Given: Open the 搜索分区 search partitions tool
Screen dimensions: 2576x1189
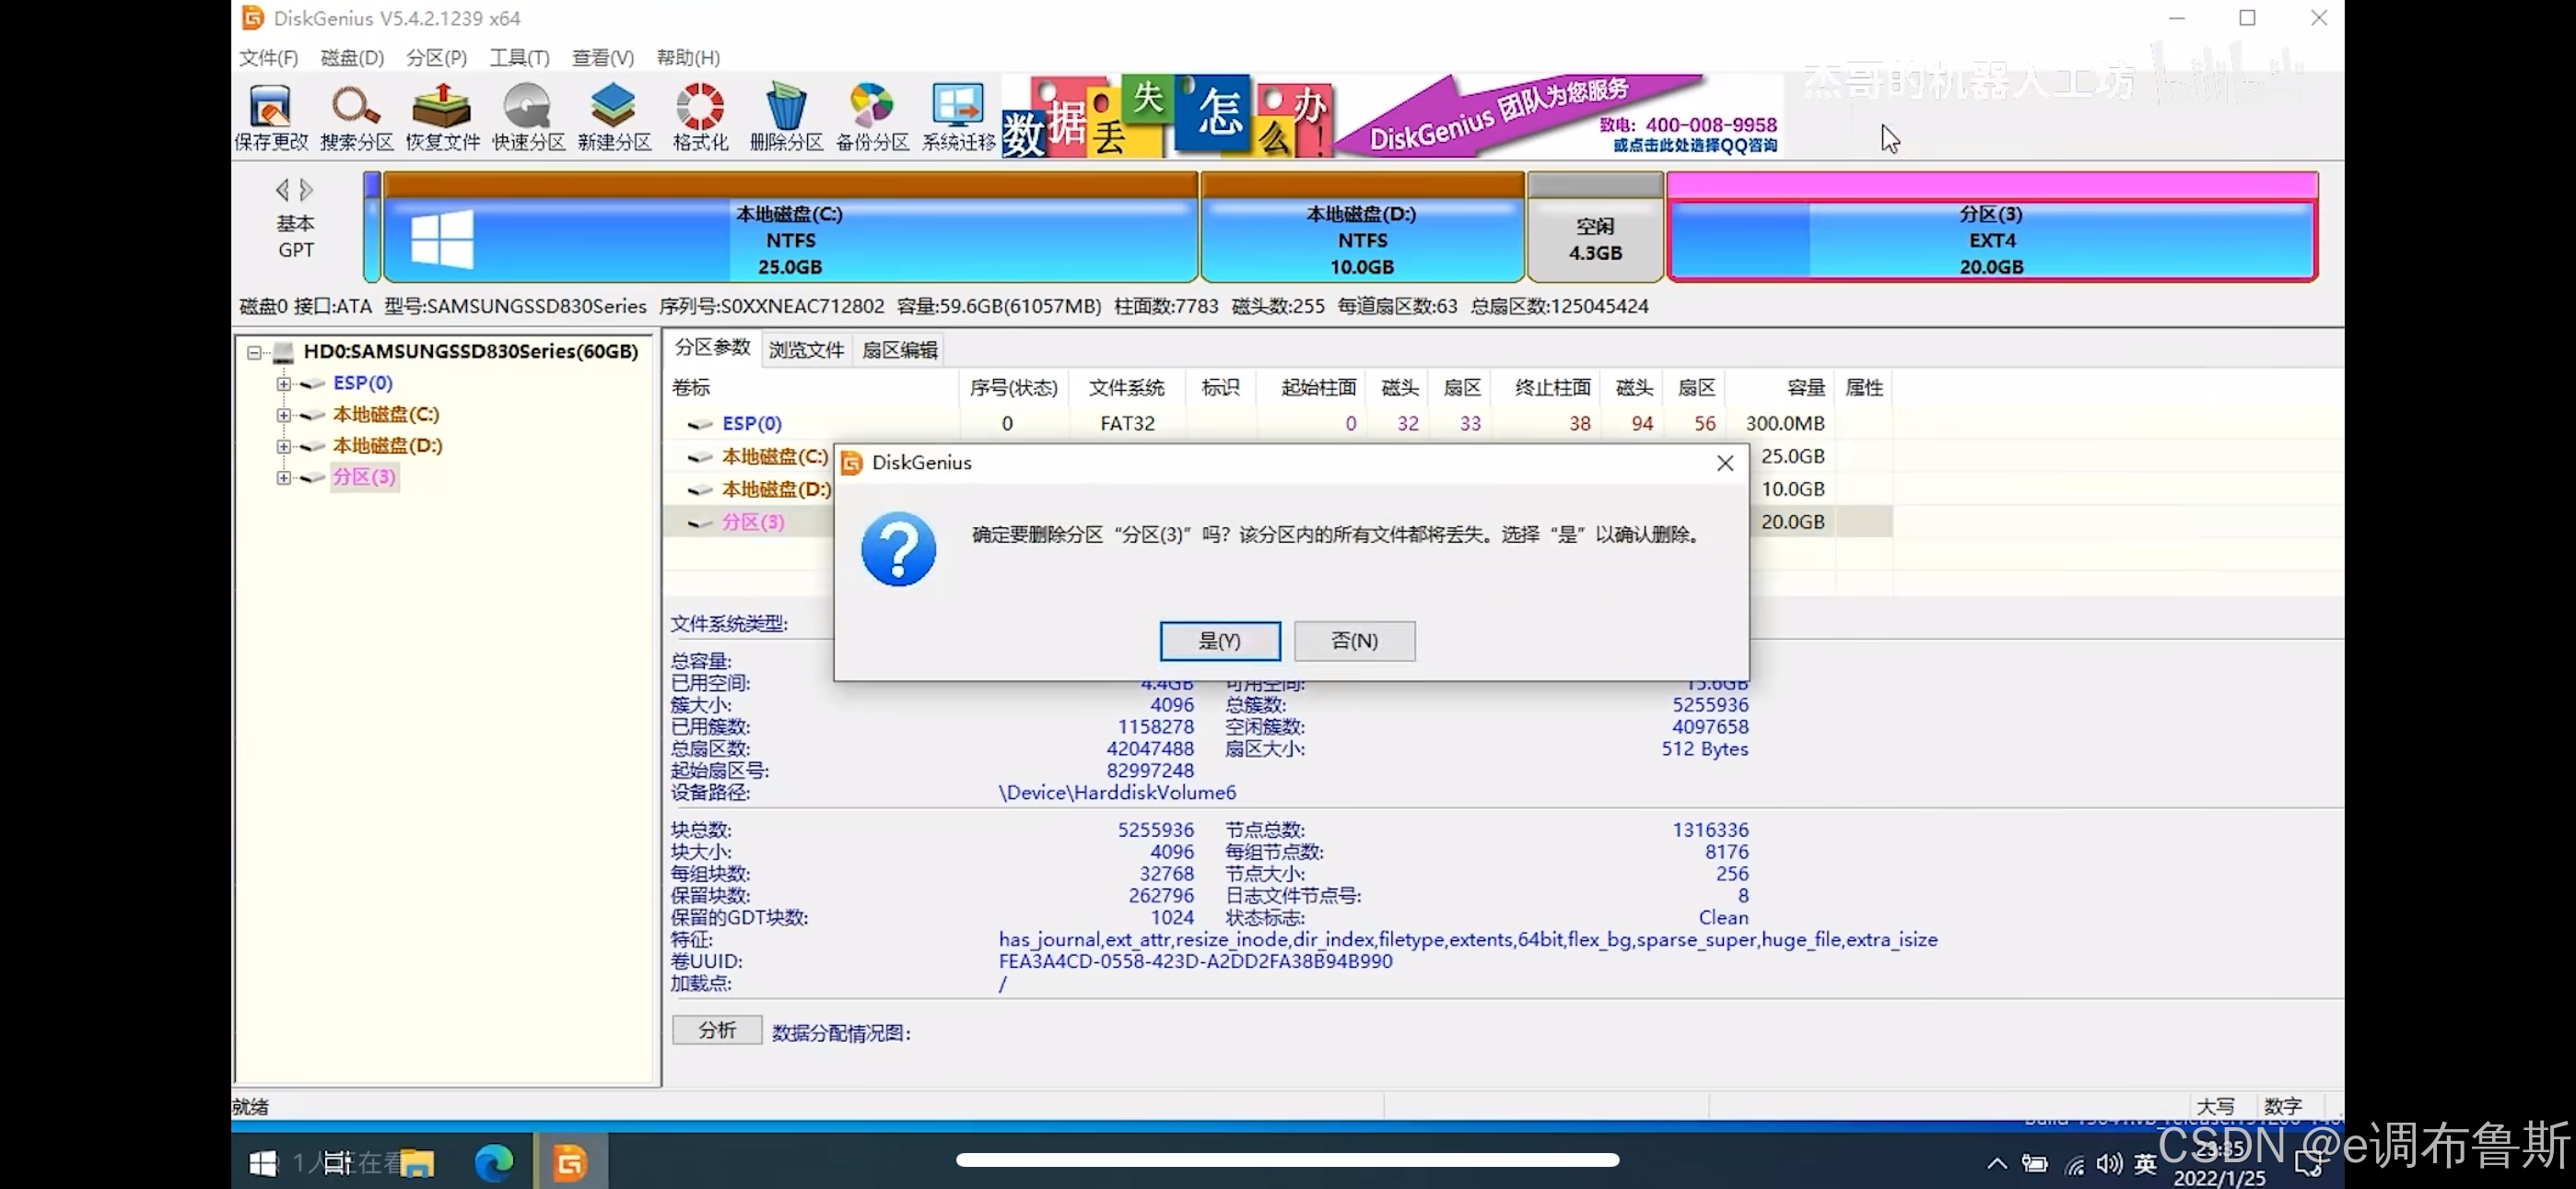Looking at the screenshot, I should coord(357,117).
